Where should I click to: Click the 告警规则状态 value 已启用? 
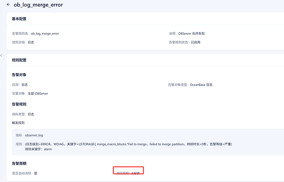pos(196,42)
